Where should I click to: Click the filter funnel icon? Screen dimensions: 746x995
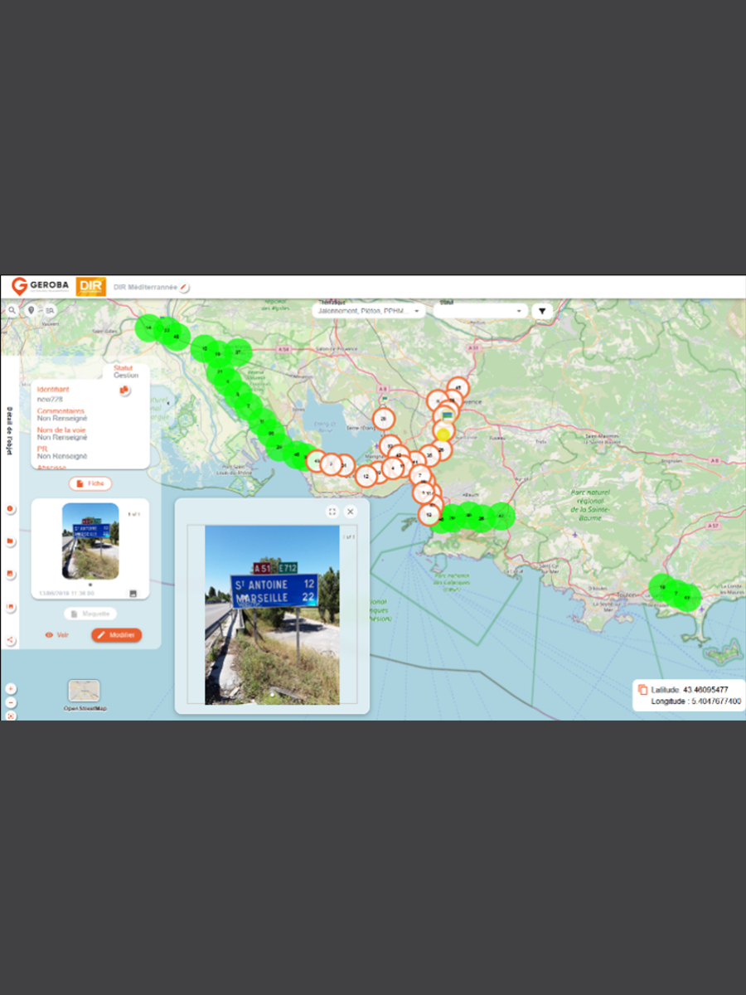click(541, 311)
